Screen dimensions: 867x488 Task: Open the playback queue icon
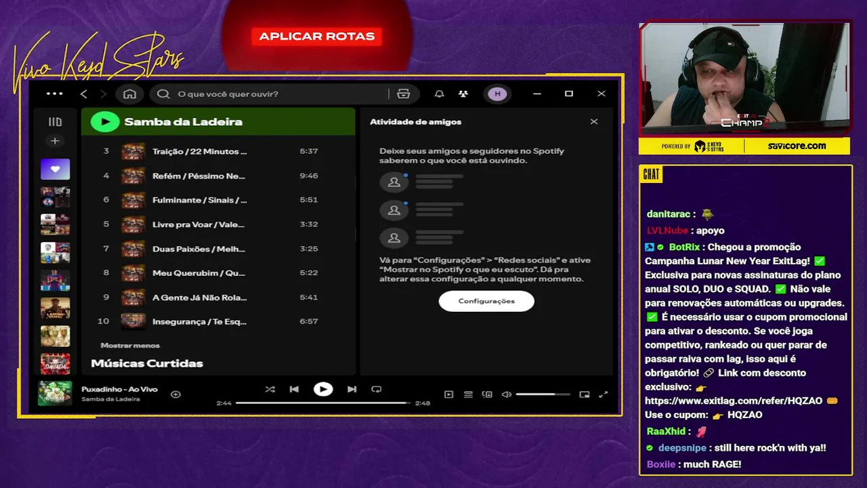pyautogui.click(x=468, y=394)
